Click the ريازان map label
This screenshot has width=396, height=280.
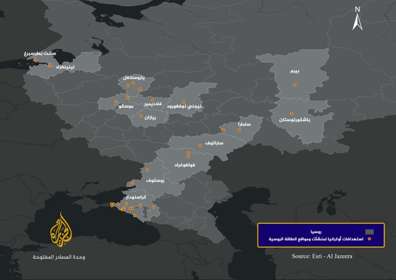[x=150, y=117]
